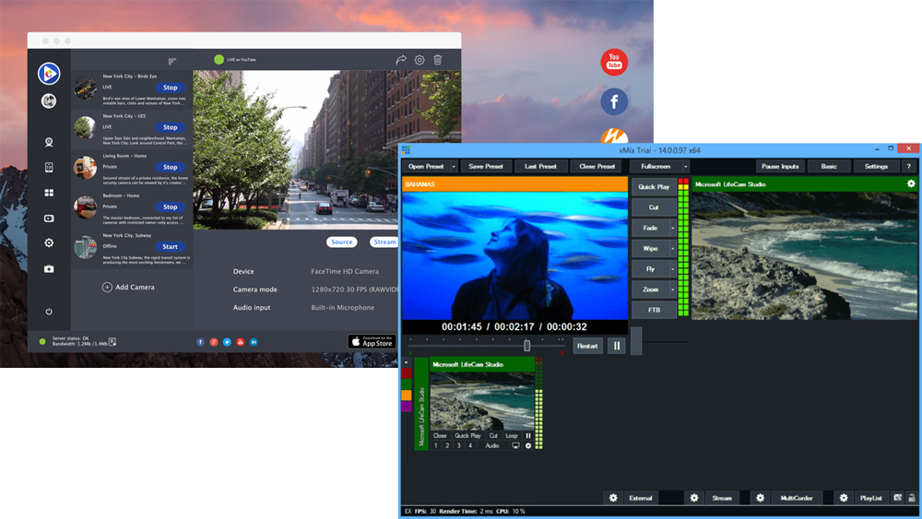
Task: Click the log icon beside the bandwidth status
Action: click(112, 341)
